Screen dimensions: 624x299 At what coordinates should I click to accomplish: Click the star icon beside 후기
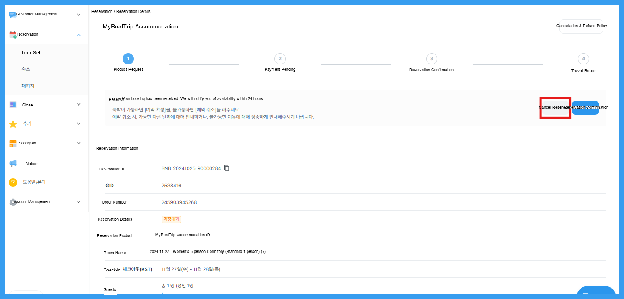(x=13, y=124)
